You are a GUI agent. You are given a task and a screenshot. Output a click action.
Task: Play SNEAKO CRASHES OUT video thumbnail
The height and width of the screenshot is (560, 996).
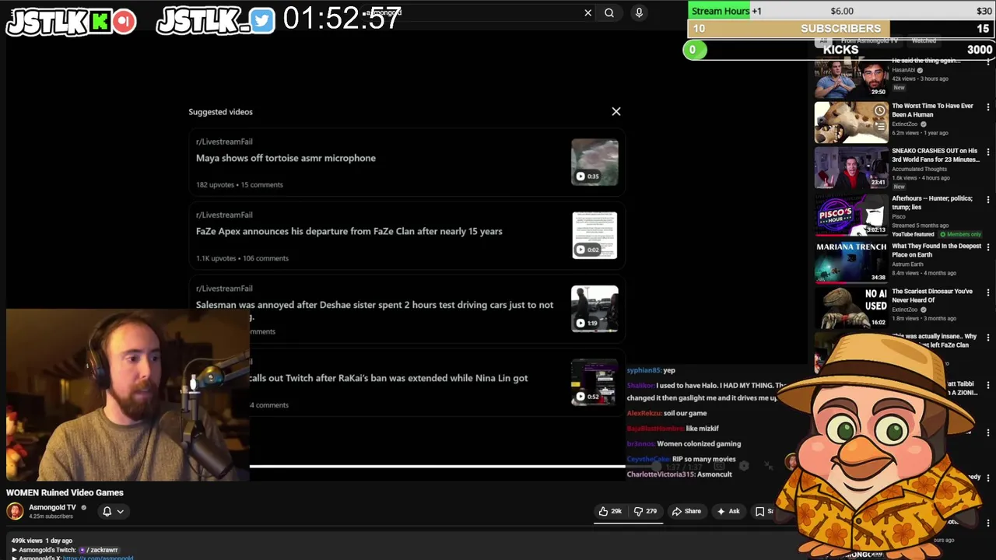[851, 167]
